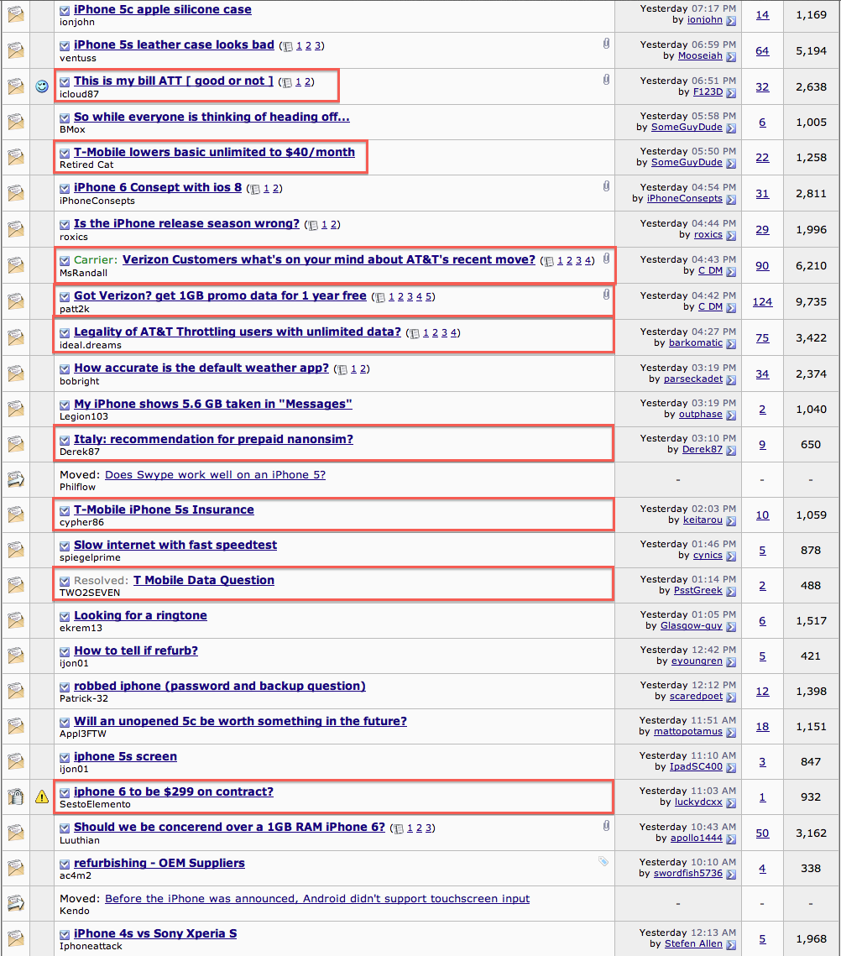Screen dimensions: 841x956
Task: Click thread starter name MsRandall
Action: click(84, 273)
